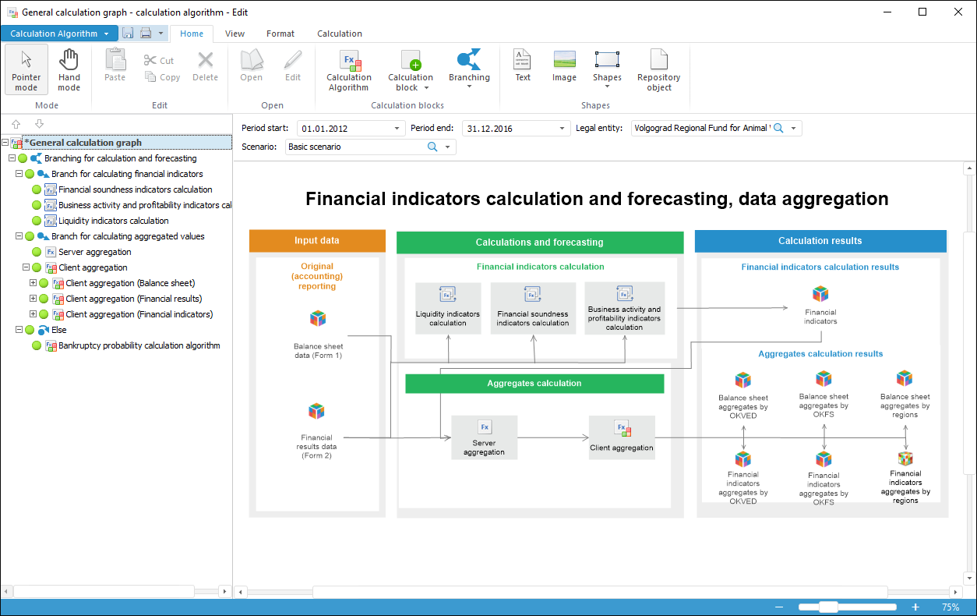The height and width of the screenshot is (616, 977).
Task: Expand Client aggregation (Financial indicators) node
Action: click(x=33, y=314)
